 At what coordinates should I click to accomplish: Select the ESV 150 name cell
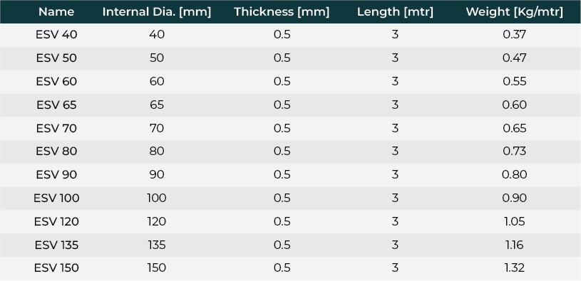[56, 268]
